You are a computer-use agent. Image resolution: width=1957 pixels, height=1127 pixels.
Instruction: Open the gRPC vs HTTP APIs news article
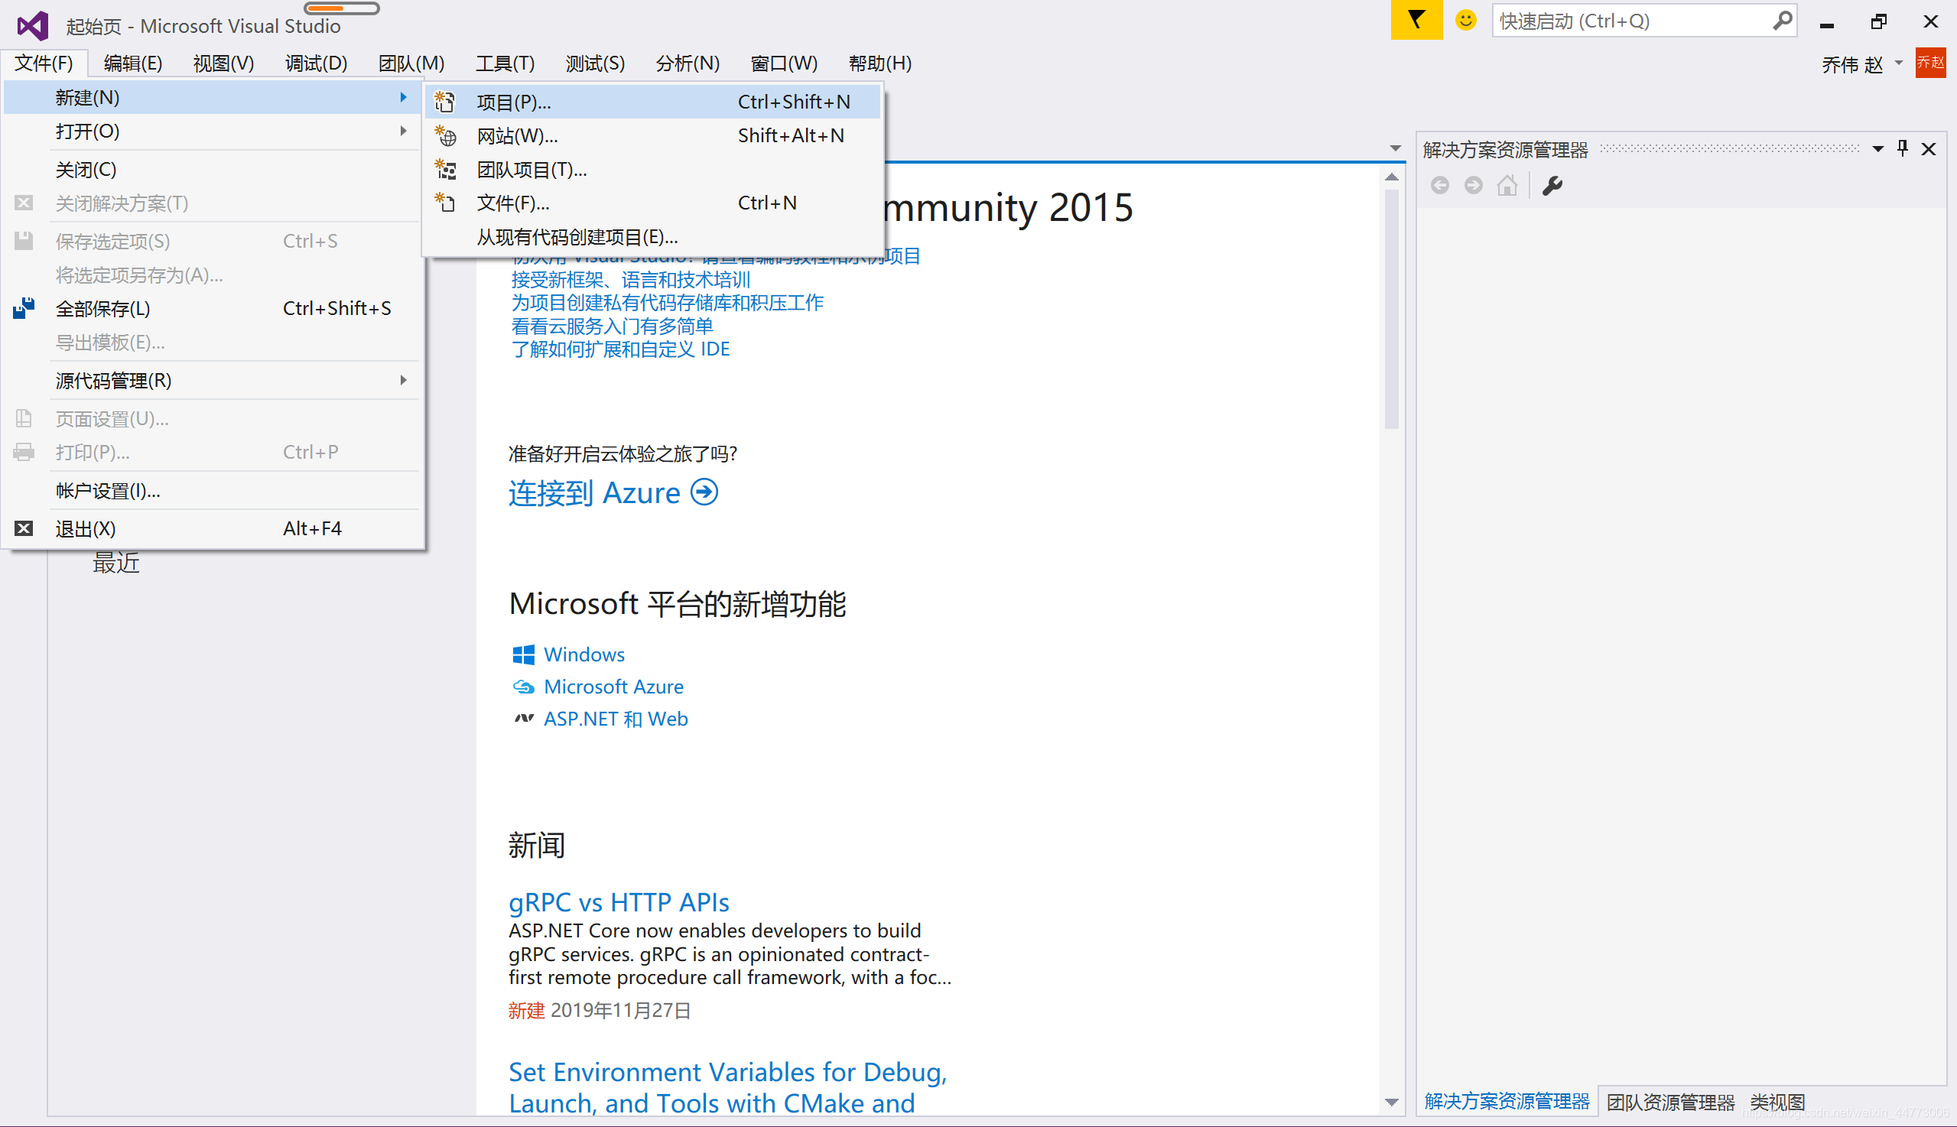pos(619,901)
